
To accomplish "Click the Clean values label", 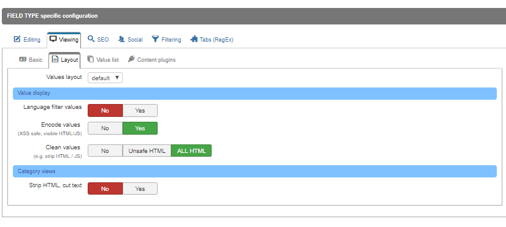I will (x=63, y=147).
